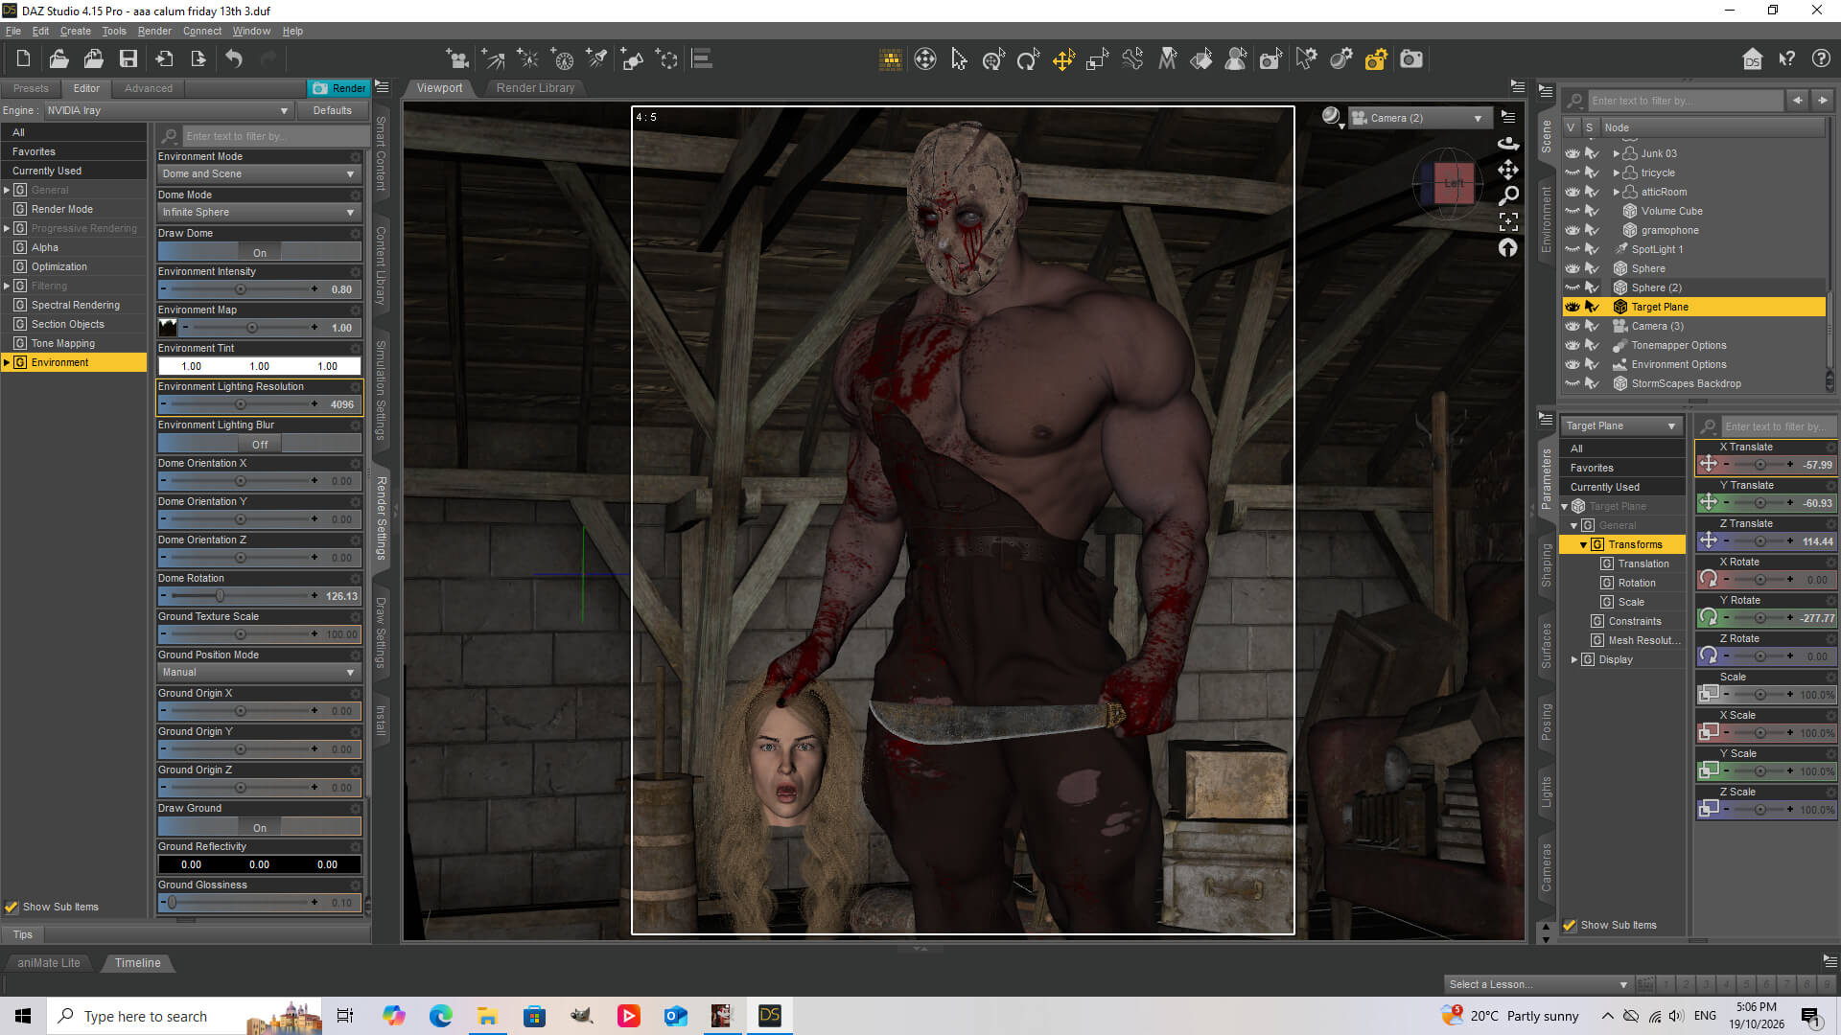The height and width of the screenshot is (1035, 1841).
Task: Click the Defaults button
Action: tap(332, 110)
